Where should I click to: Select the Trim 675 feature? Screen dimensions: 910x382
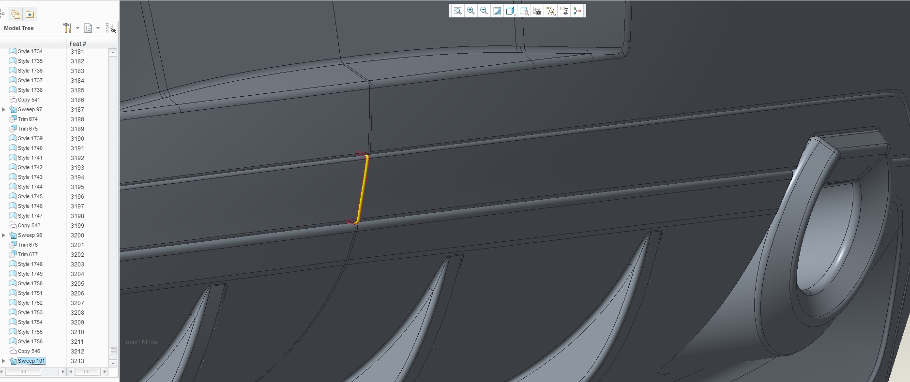click(x=28, y=129)
